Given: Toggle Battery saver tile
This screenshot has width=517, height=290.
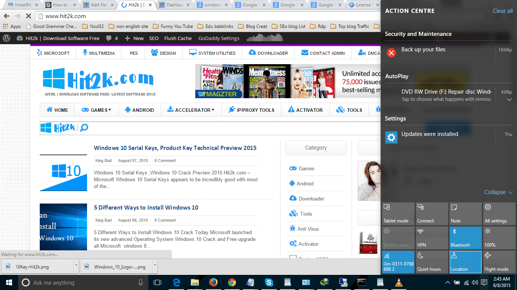Looking at the screenshot, I should 398,238.
